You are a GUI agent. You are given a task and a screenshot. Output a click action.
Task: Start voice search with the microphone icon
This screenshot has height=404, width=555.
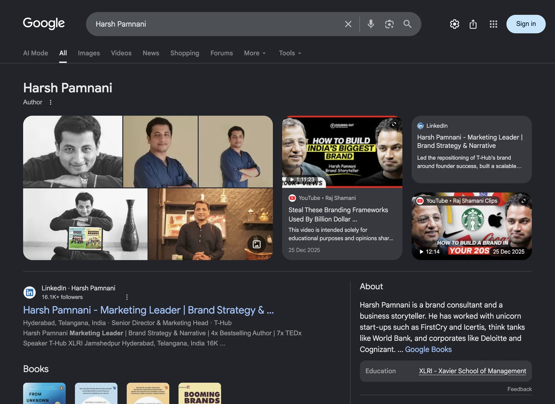[x=371, y=24]
